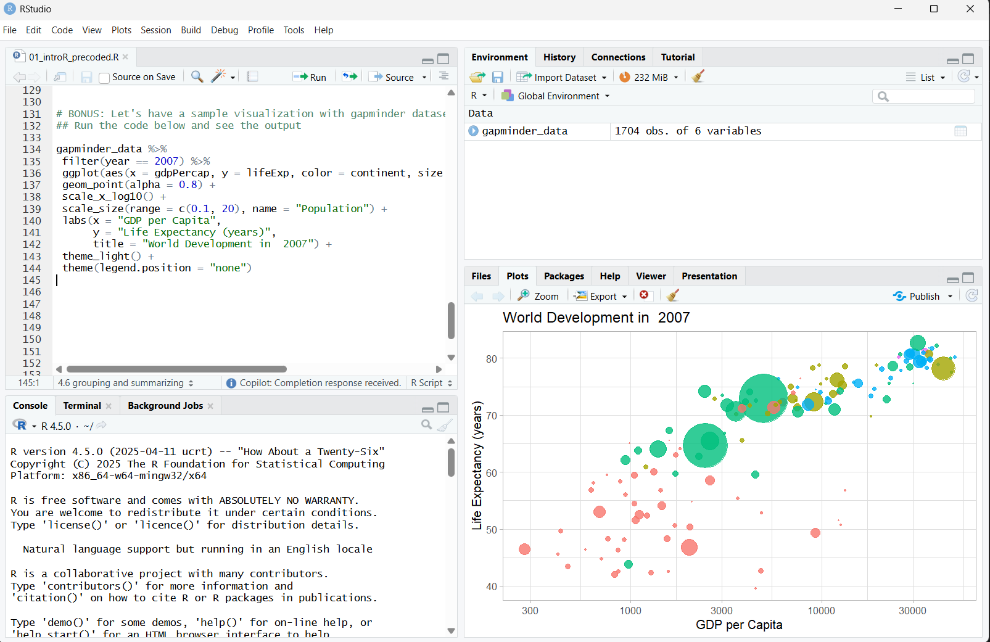Click the compile report notebook icon
Image resolution: width=990 pixels, height=642 pixels.
[x=252, y=76]
